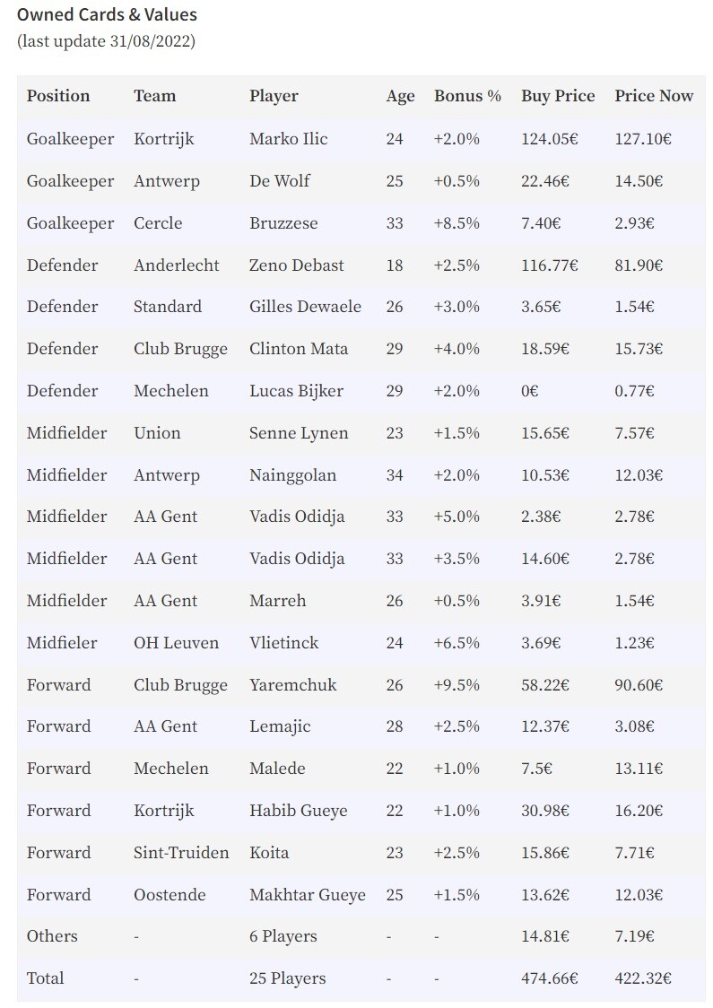Click the Owned Cards & Values heading
Screen dimensions: 713x1008
107,14
